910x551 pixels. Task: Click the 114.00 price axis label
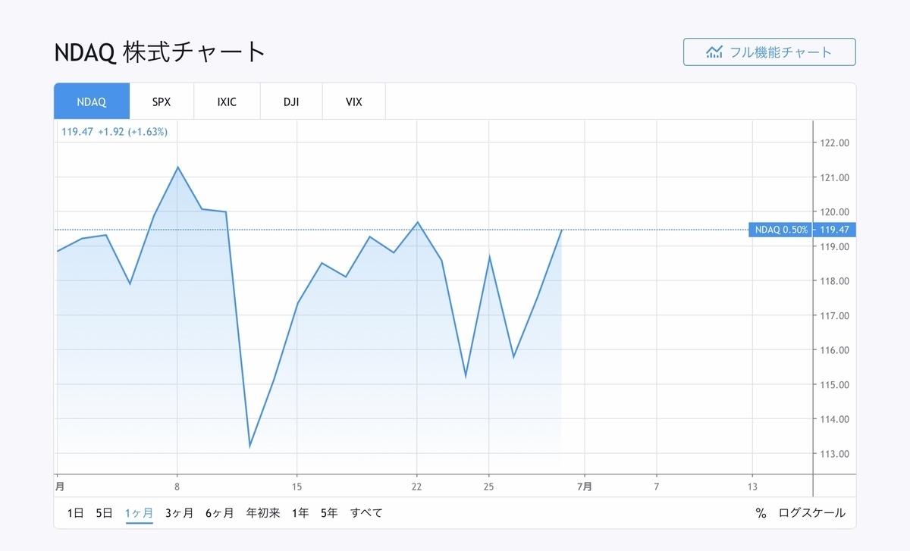[x=834, y=419]
